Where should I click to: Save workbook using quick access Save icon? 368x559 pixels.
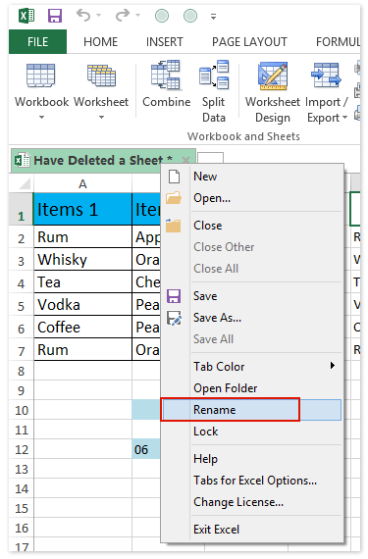click(55, 16)
